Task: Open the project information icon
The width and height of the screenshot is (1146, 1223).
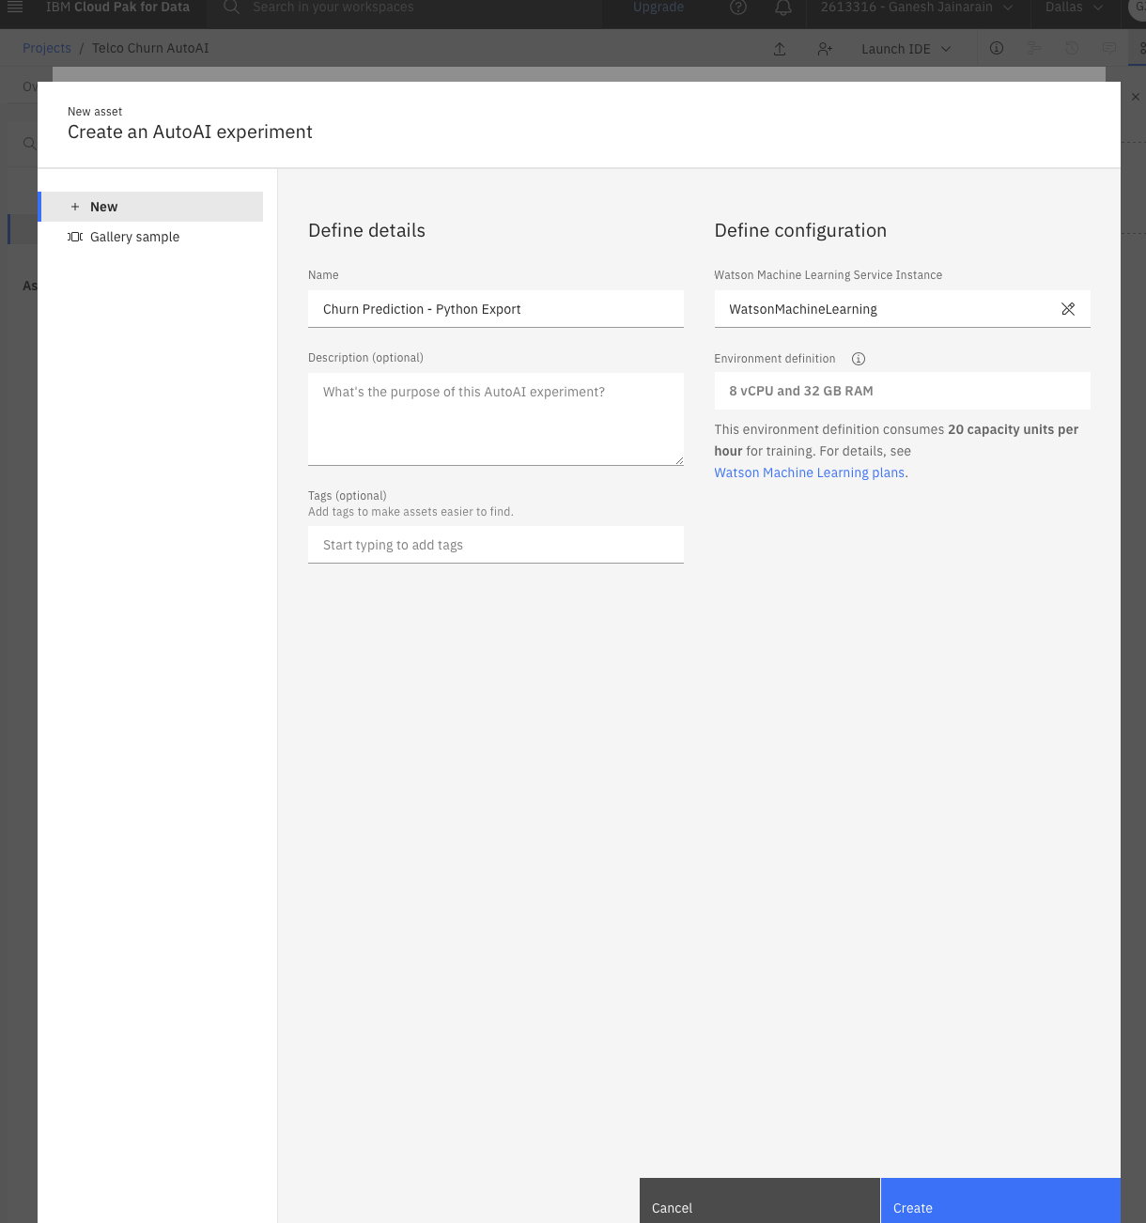Action: click(x=997, y=48)
